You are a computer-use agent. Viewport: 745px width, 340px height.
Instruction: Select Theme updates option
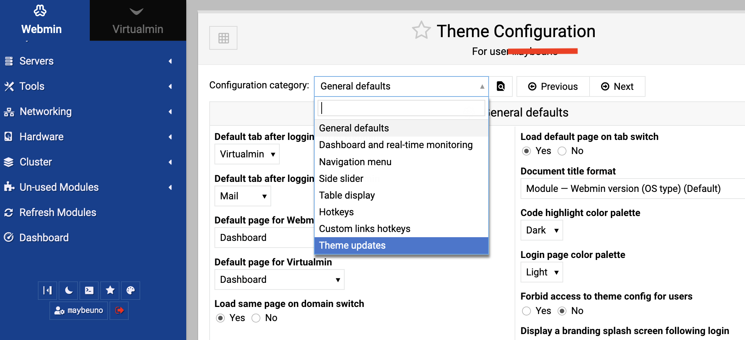point(401,245)
